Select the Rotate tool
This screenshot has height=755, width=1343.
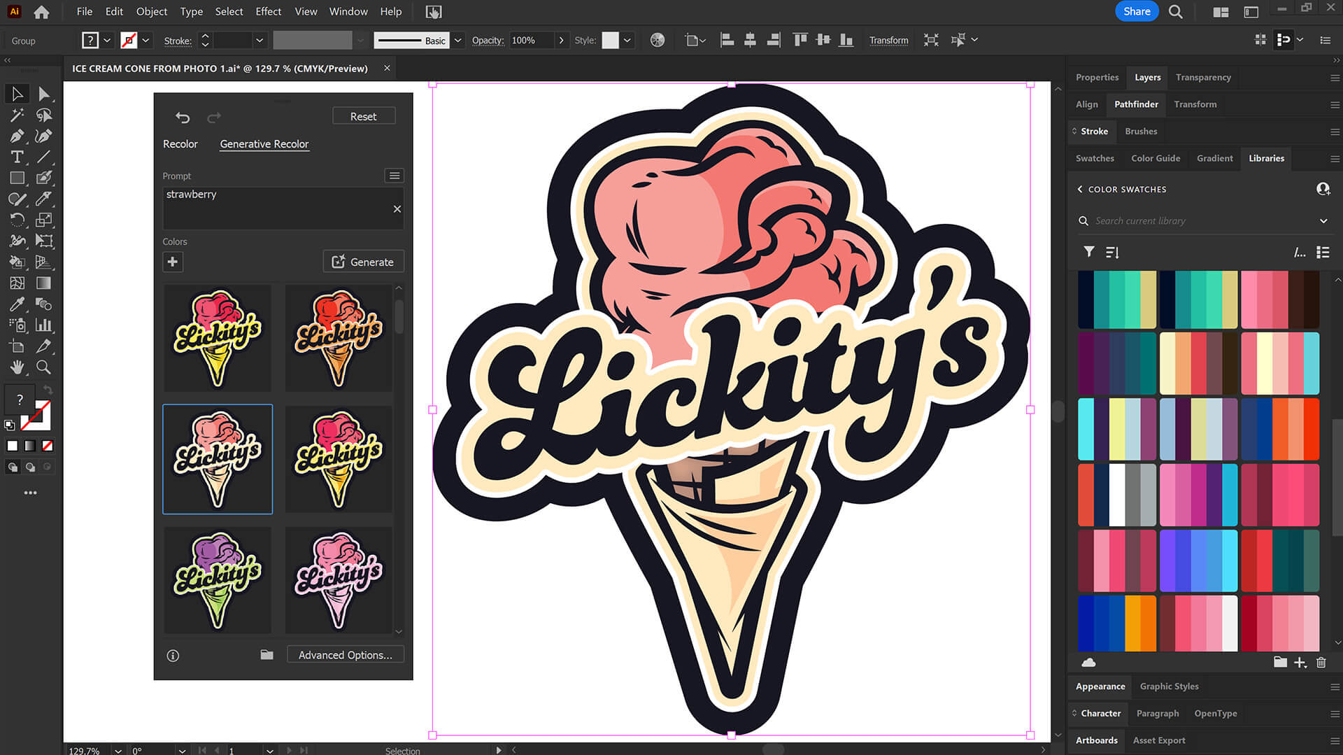(x=17, y=220)
